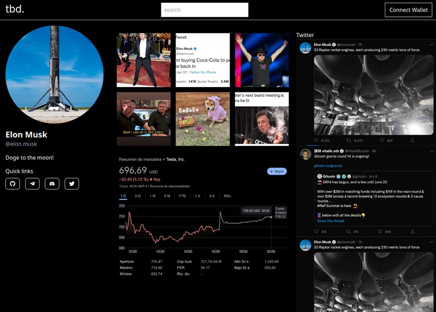Screen dimensions: 436x312
Task: Click the Cap burs value 721,78 mil M
Action: tap(211, 261)
